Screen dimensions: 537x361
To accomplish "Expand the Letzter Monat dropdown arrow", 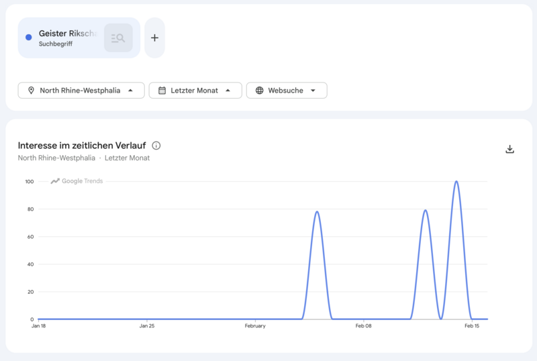I will [228, 91].
